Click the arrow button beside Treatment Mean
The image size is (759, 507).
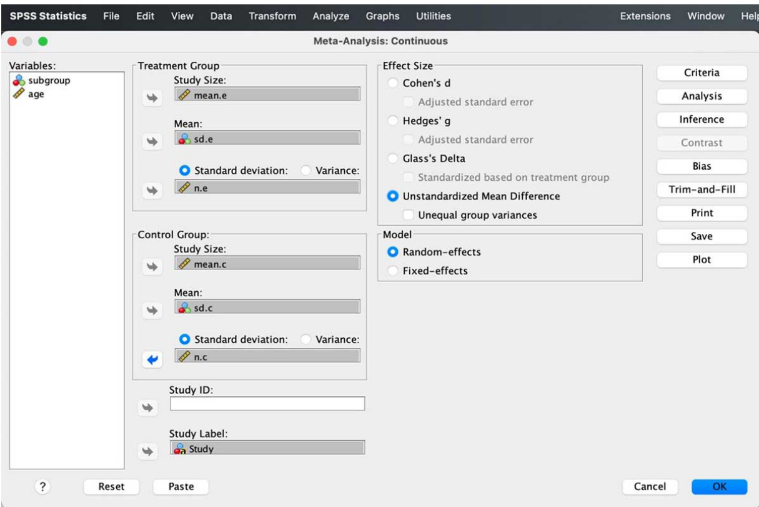(x=152, y=142)
